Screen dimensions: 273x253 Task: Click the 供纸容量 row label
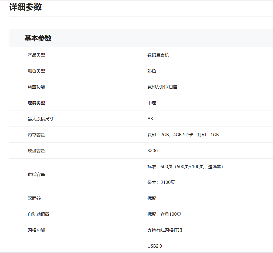[36, 175]
